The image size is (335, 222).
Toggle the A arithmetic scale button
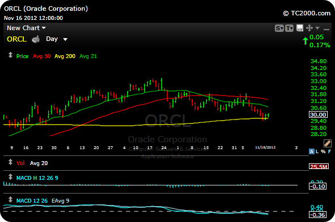(x=312, y=151)
